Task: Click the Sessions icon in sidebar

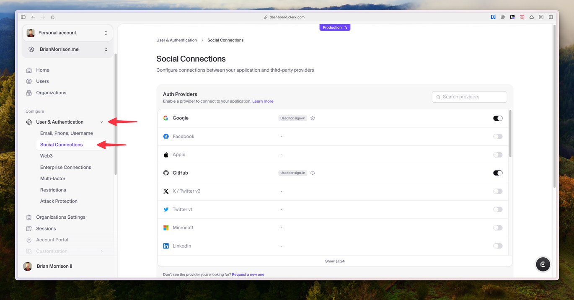Action: click(29, 228)
